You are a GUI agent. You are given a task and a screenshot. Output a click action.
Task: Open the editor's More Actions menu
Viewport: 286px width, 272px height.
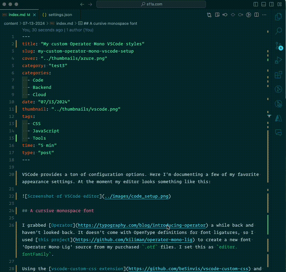click(x=264, y=15)
